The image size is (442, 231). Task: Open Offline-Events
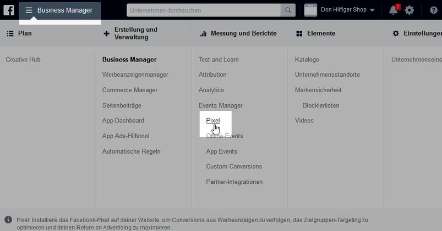[225, 136]
